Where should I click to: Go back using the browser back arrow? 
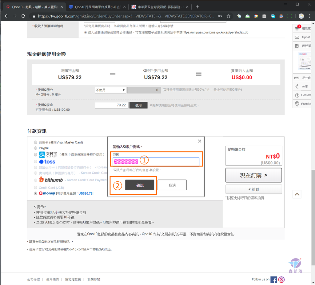[x=6, y=16]
